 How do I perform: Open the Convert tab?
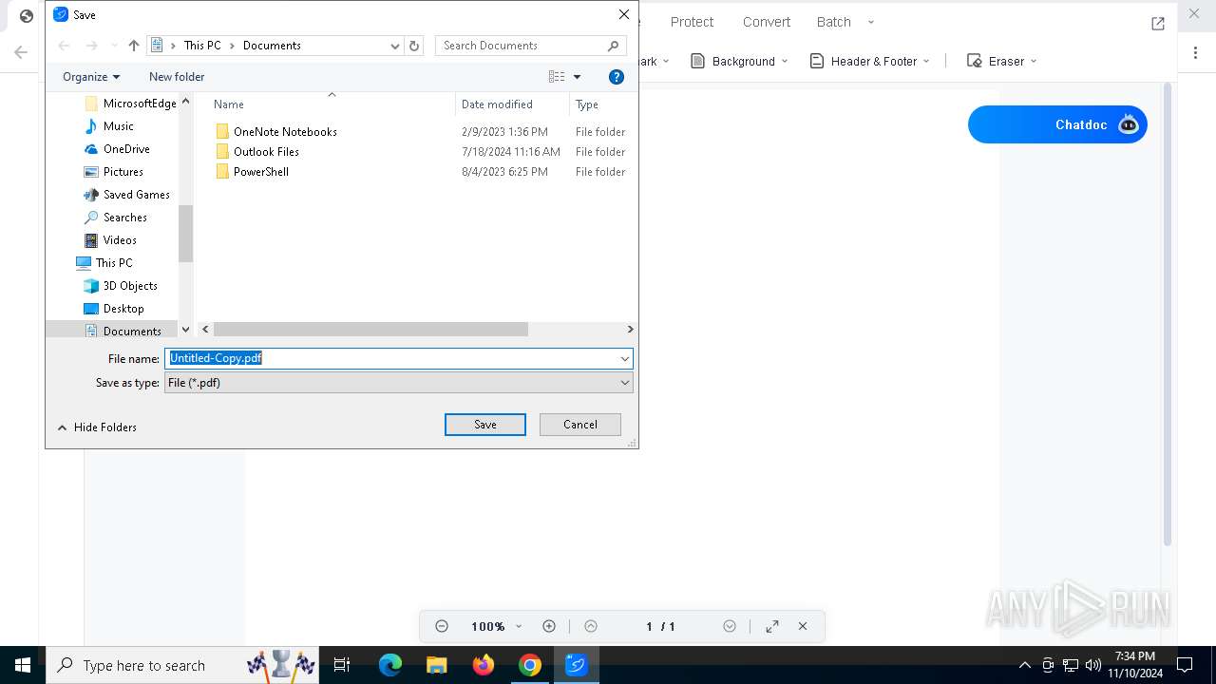pos(767,22)
